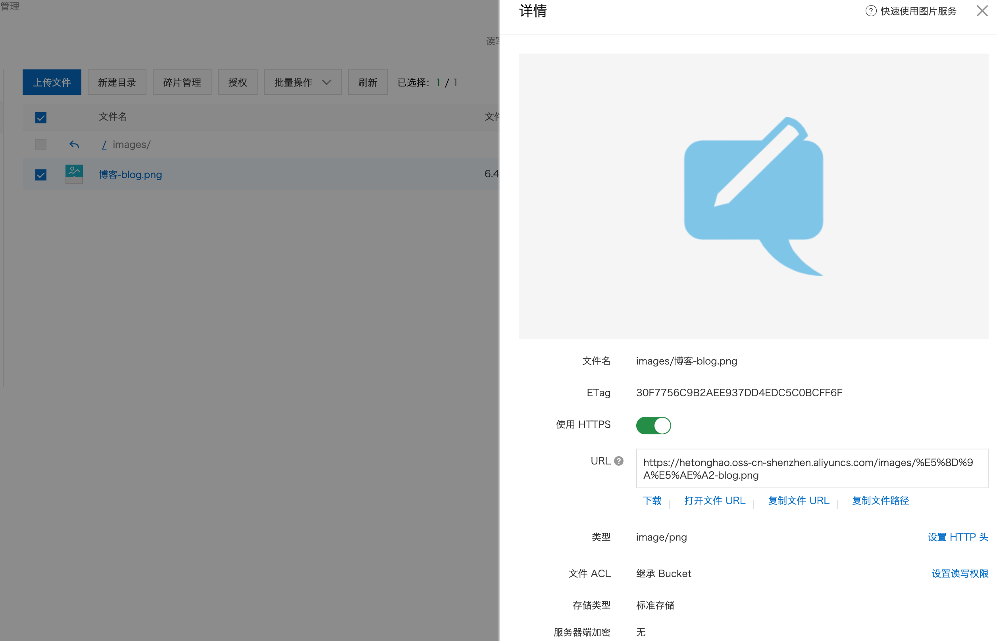Image resolution: width=997 pixels, height=641 pixels.
Task: Open the 博客-blog.png file link
Action: point(130,175)
